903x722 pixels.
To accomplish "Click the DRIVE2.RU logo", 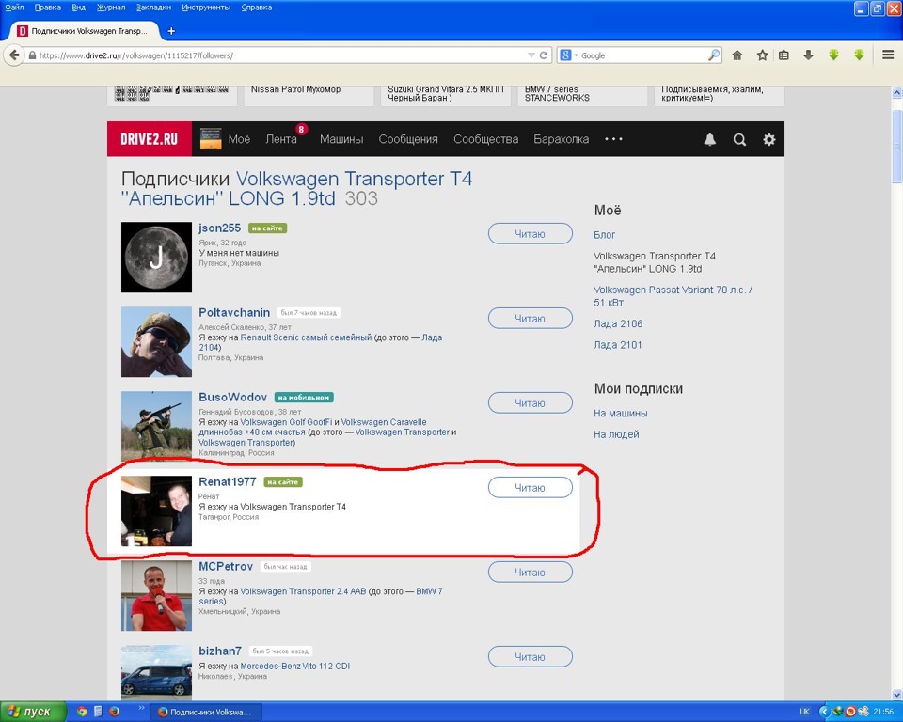I will [x=150, y=139].
